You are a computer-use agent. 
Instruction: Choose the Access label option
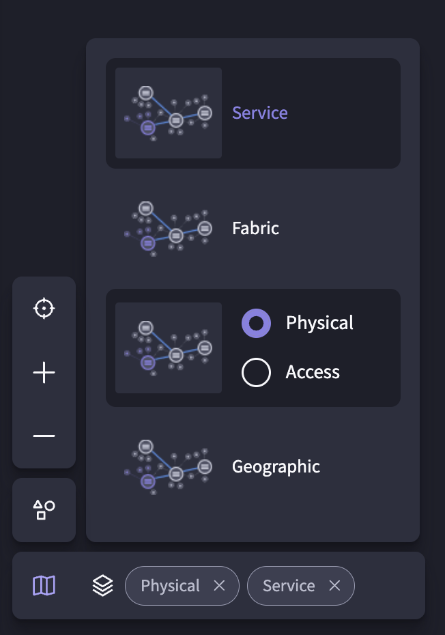click(x=313, y=372)
